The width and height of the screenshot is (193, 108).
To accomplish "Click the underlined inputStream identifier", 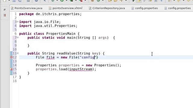I will (81, 69).
